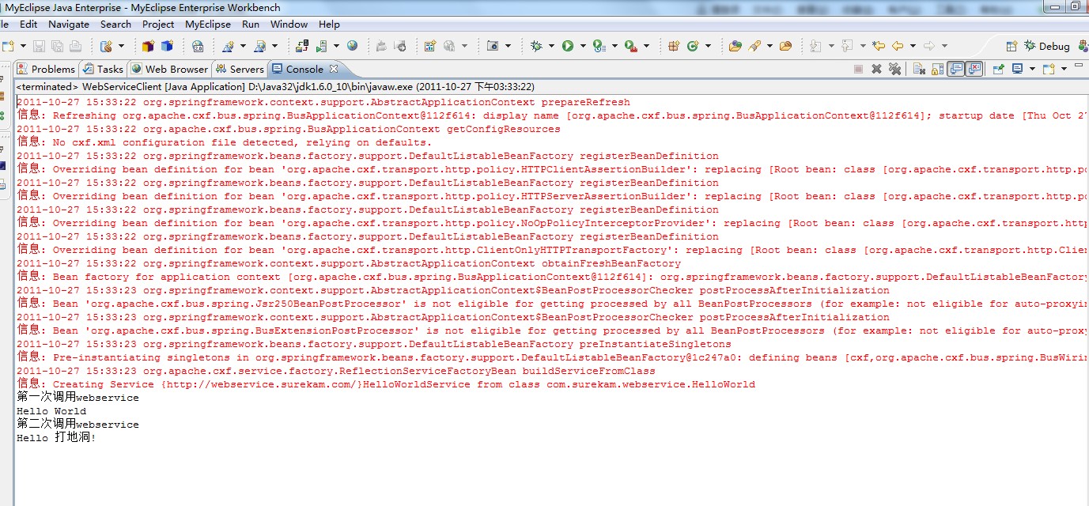Click the Run Last with profile icon
Image resolution: width=1089 pixels, height=506 pixels.
pos(599,46)
